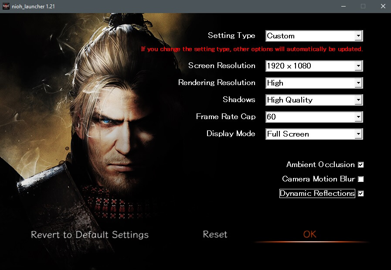
Task: Click the focused Dynamic Reflections label text
Action: [x=317, y=193]
